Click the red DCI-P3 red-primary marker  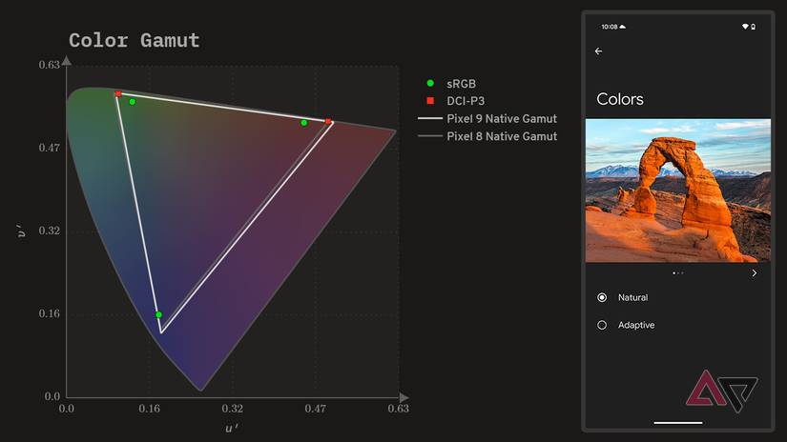coord(328,121)
